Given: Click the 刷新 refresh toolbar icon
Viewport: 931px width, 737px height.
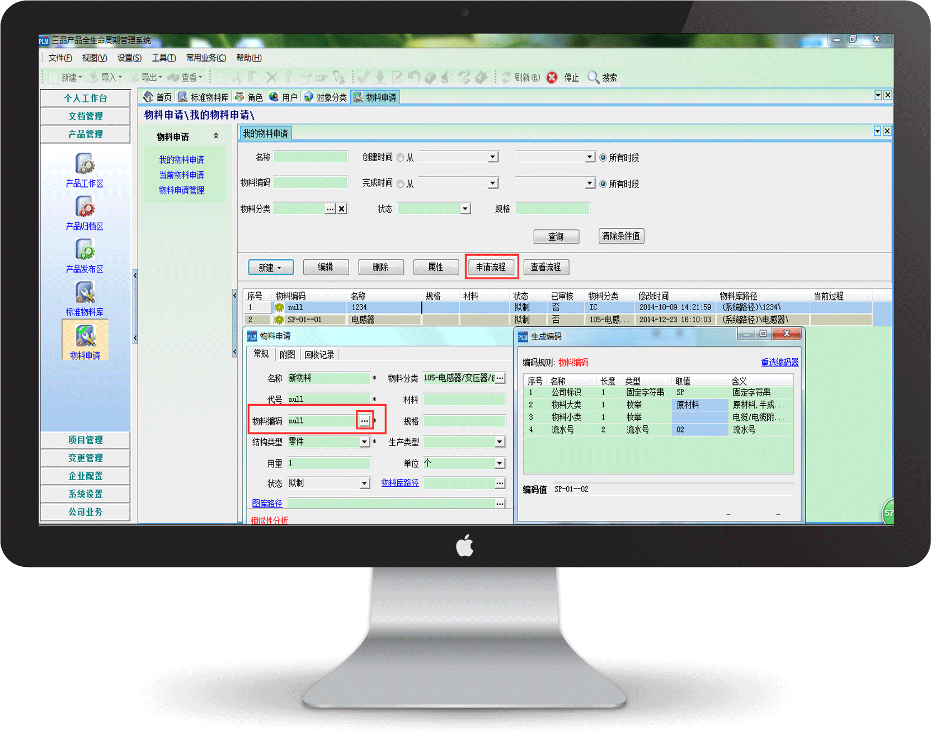Looking at the screenshot, I should 506,77.
